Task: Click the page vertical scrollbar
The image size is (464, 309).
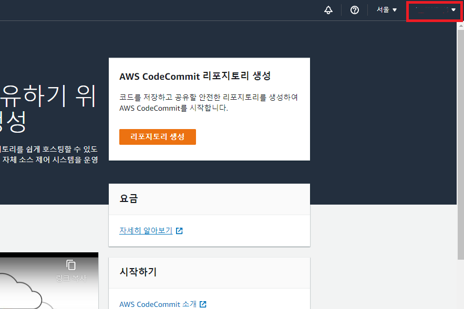Action: tap(460, 145)
